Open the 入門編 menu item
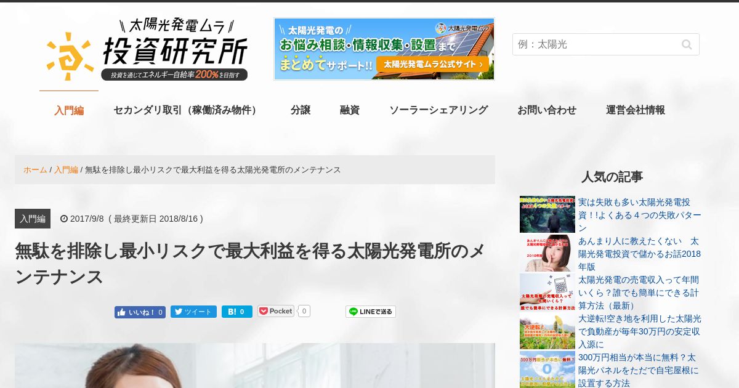 click(69, 110)
